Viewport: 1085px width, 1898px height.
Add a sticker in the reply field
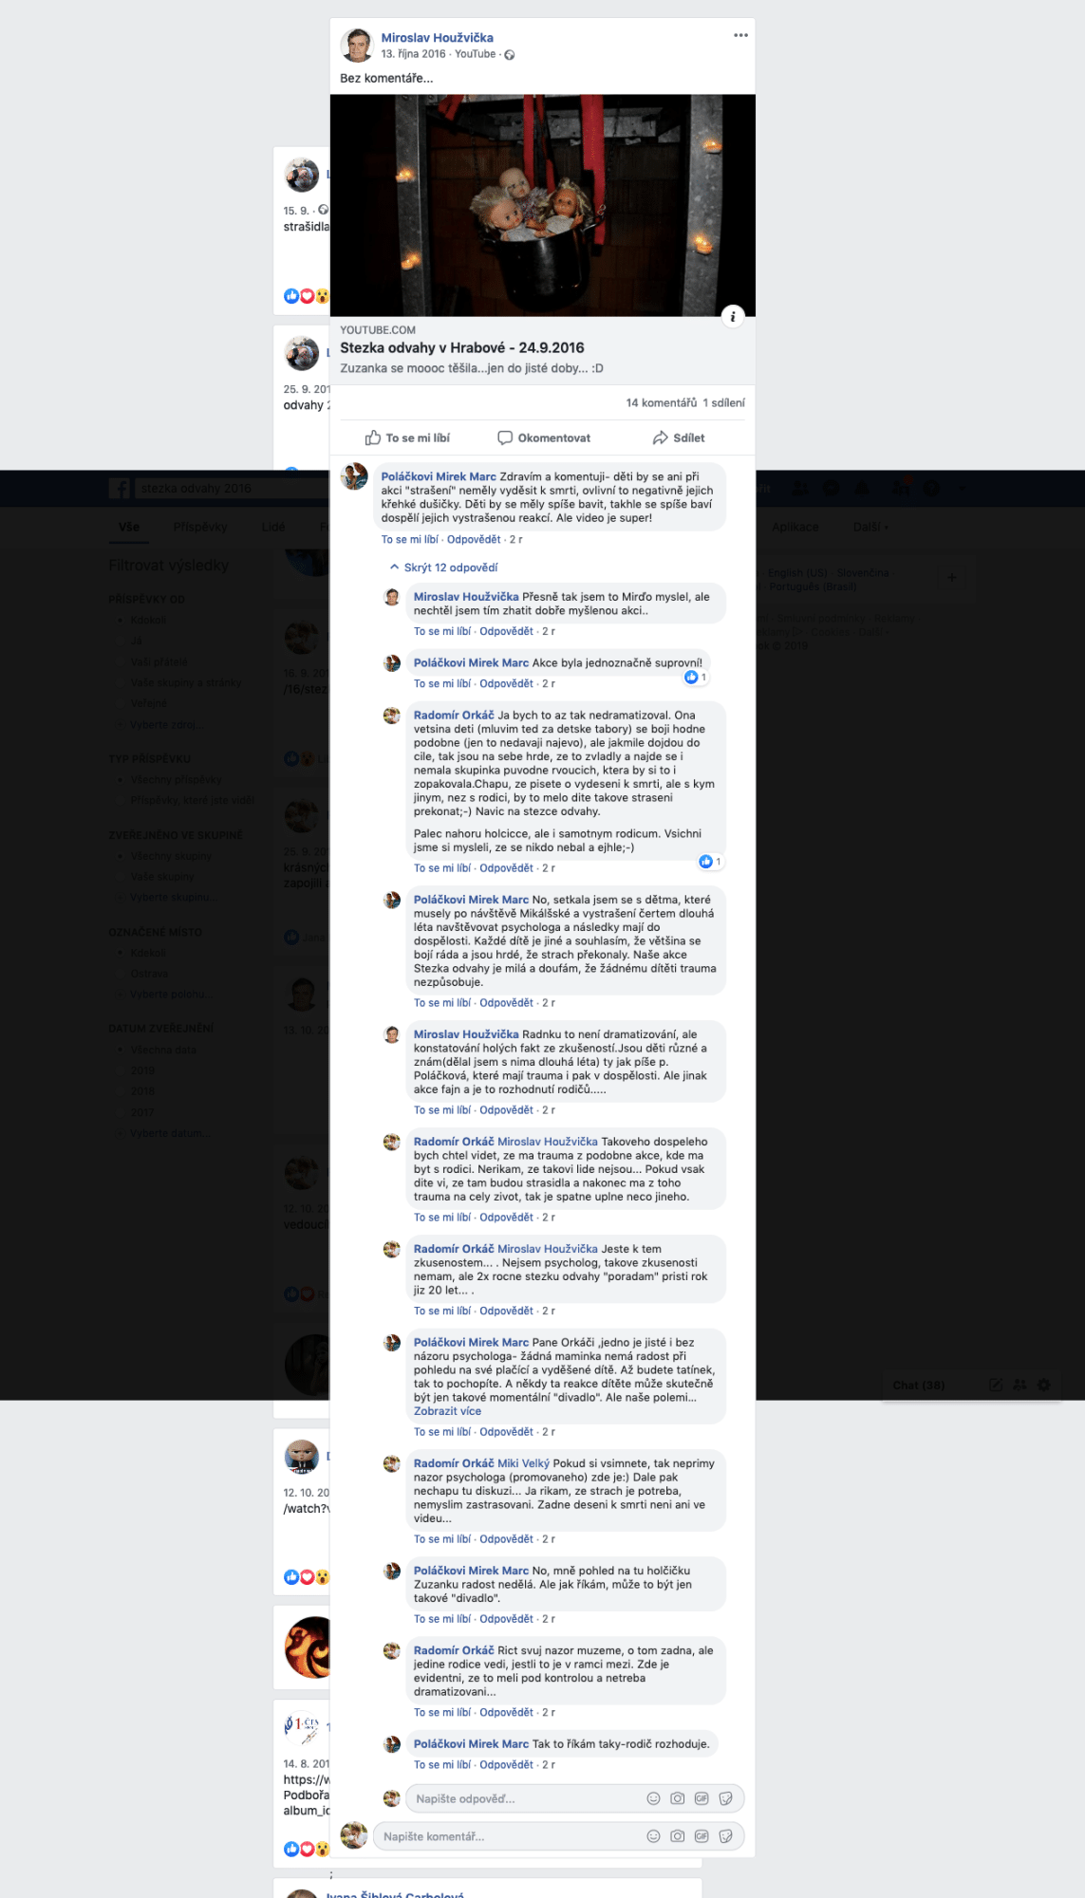(x=726, y=1798)
